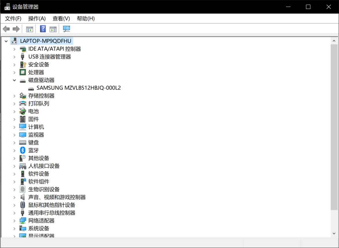Image resolution: width=339 pixels, height=248 pixels.
Task: Select the LAPTOP-MP9QDFHU computer name
Action: [46, 41]
